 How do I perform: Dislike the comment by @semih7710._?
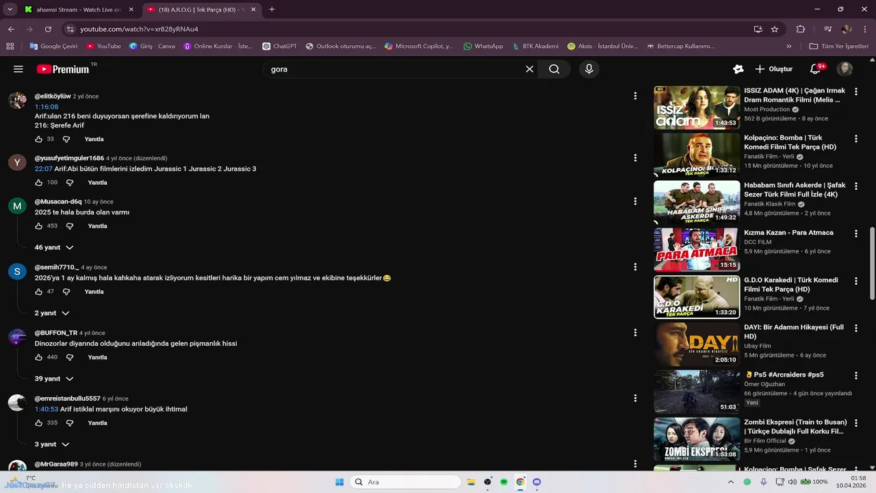coord(66,292)
